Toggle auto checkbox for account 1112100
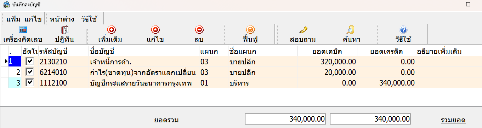 pyautogui.click(x=30, y=83)
